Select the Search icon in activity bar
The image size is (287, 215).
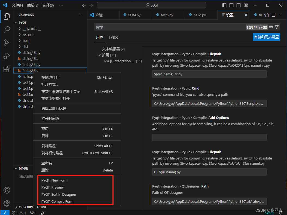coord(7,30)
